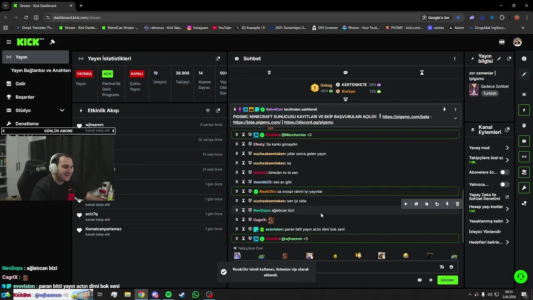533x300 pixels.
Task: Click the chat bubble icon in the Sohbet toolbar
Action: [x=346, y=72]
